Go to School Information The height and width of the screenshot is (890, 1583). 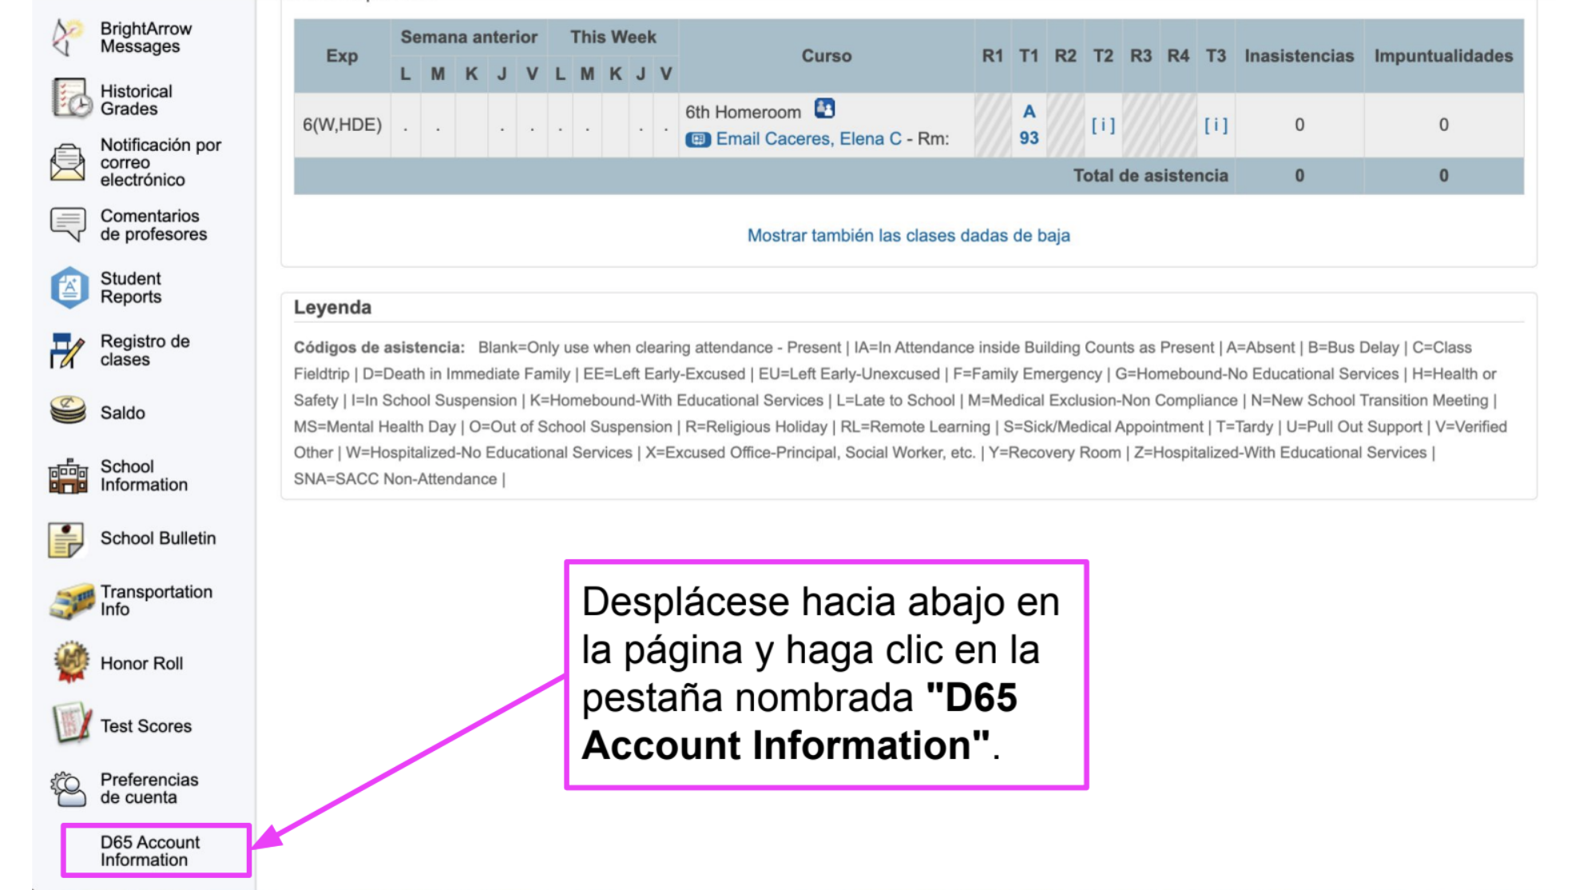144,475
